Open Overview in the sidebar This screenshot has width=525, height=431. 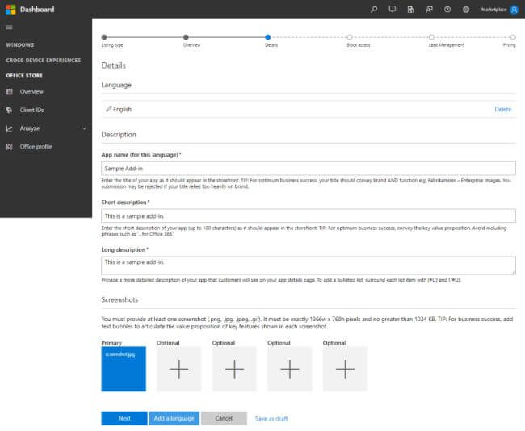pos(31,92)
